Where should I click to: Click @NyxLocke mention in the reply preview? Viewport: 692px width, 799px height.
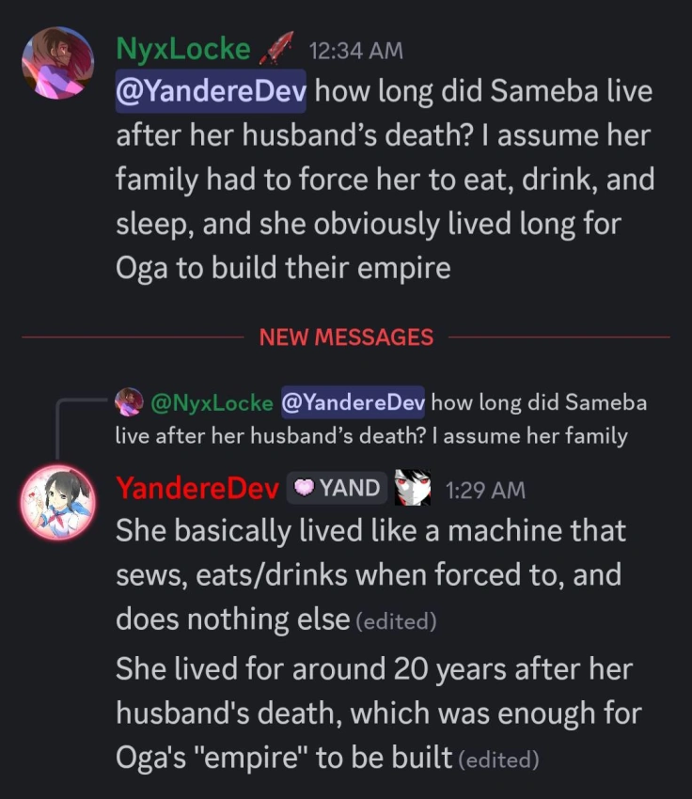click(212, 402)
